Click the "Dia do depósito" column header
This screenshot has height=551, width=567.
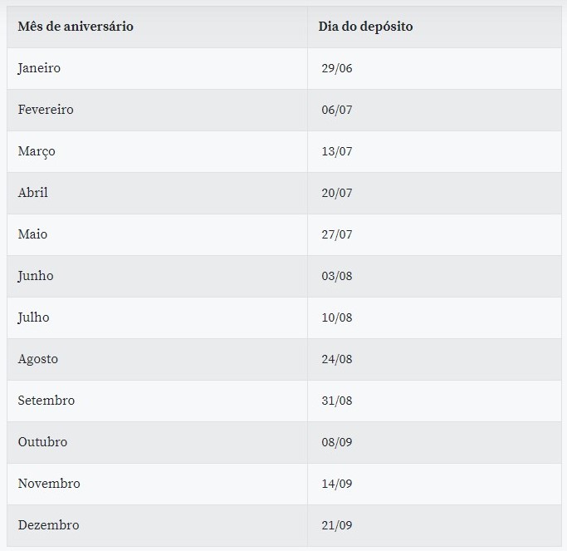tap(365, 27)
